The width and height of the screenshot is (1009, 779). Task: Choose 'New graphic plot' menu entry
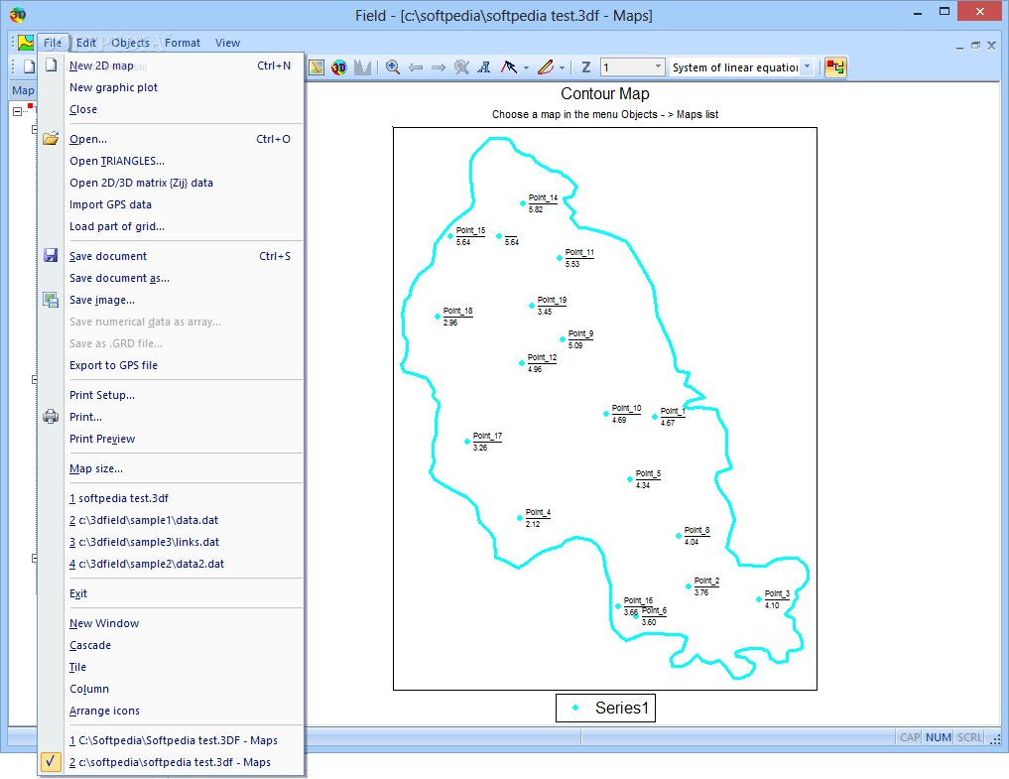pyautogui.click(x=170, y=87)
